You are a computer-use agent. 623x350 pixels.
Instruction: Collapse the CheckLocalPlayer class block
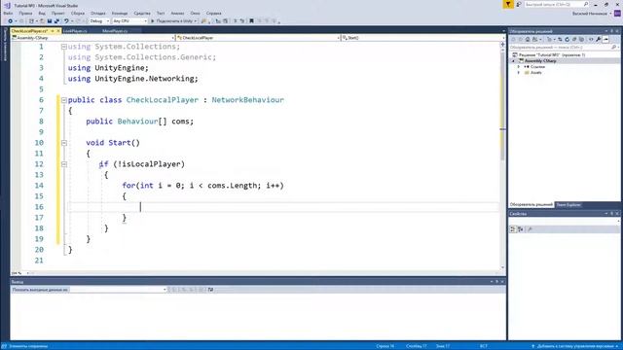(64, 100)
